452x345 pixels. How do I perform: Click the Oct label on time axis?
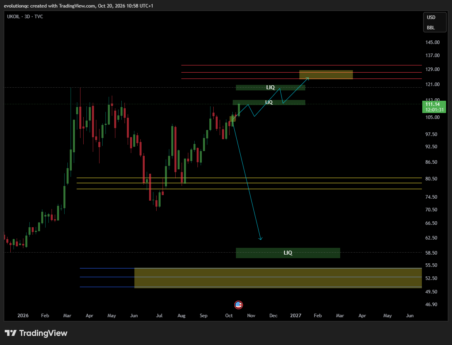[x=229, y=316]
